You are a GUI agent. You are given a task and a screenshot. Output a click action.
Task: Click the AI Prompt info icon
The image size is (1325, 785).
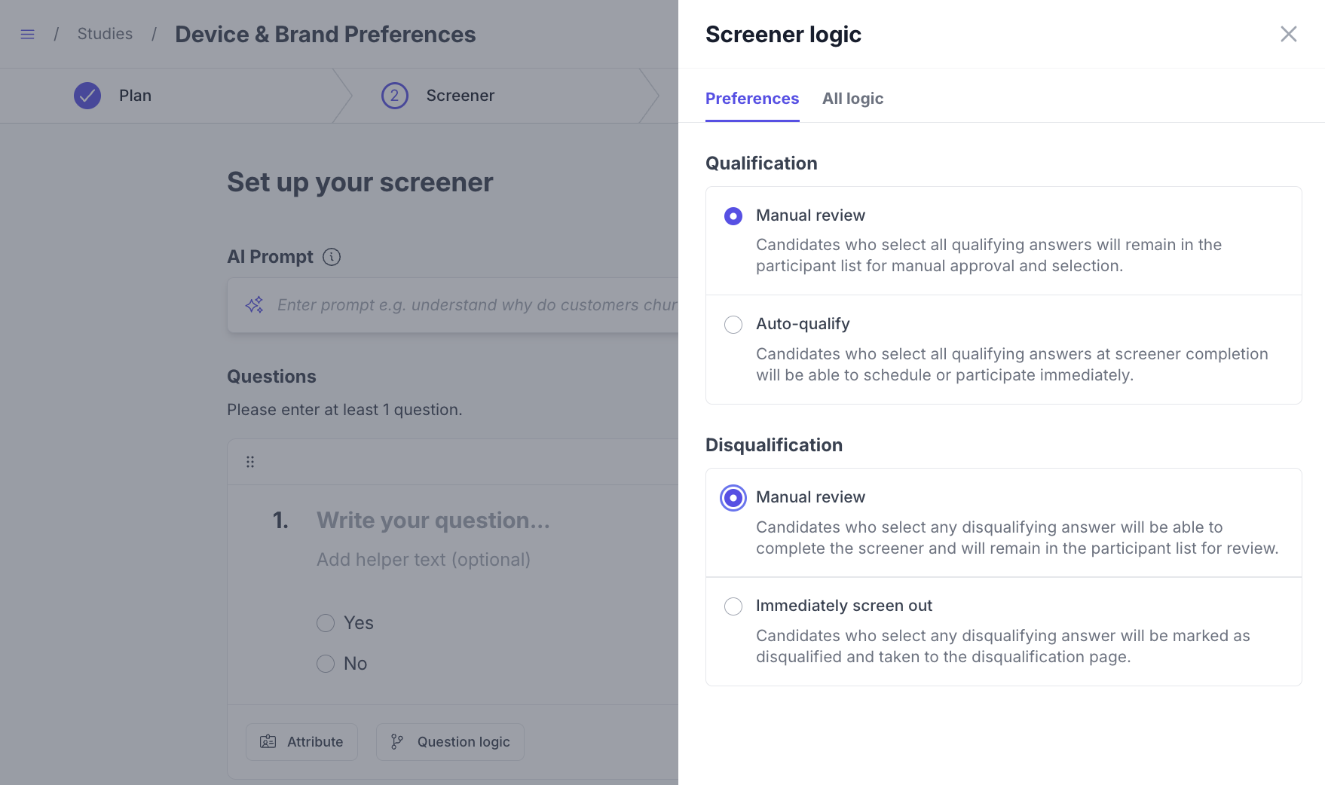pos(332,257)
